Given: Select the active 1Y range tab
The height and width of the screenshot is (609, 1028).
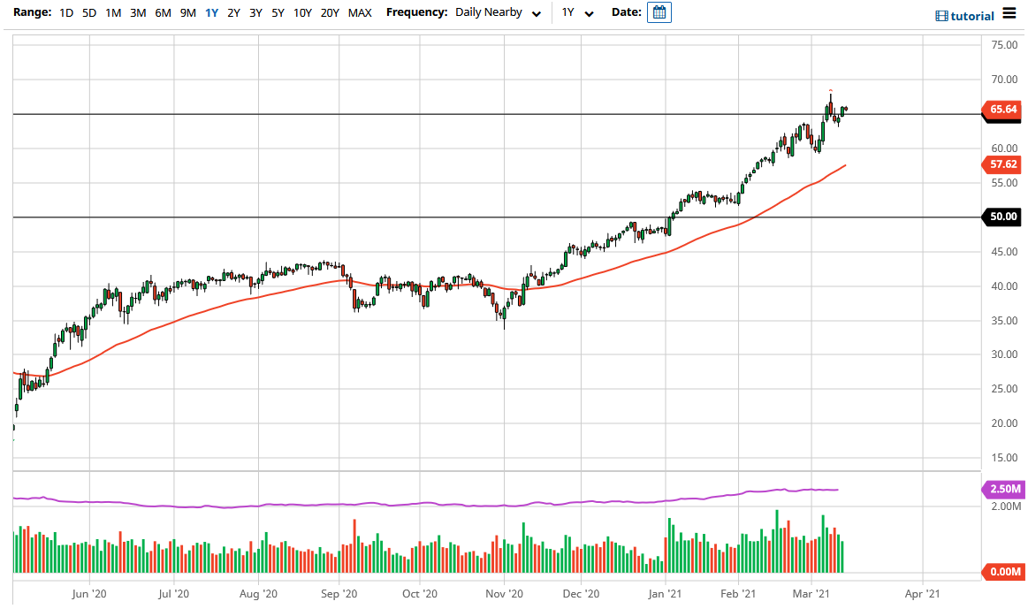Looking at the screenshot, I should pos(210,13).
